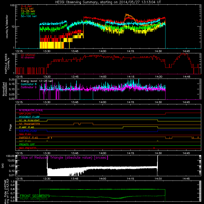Click the 14:00 tick label under count-rate panel
The image size is (204, 204).
click(103, 51)
